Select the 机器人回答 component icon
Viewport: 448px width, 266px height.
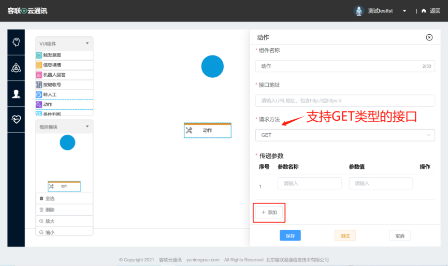point(39,75)
